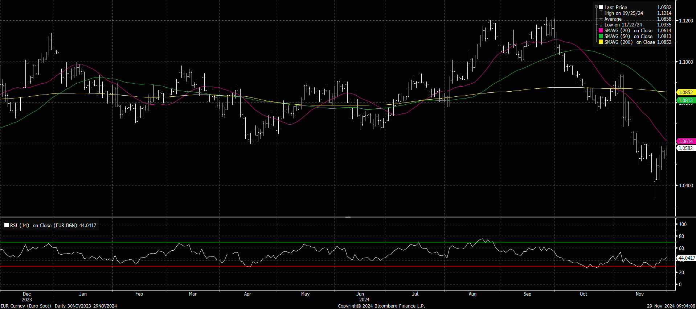Click the 20 label on RSI axis

pyautogui.click(x=681, y=272)
